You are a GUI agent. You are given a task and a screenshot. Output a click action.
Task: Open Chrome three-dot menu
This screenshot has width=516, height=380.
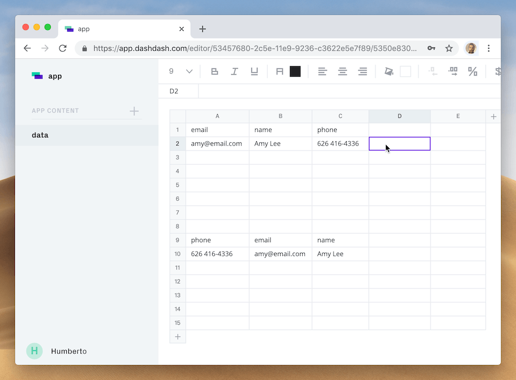click(x=488, y=49)
